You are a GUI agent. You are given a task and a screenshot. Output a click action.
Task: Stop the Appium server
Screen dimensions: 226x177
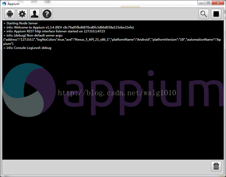(216, 14)
